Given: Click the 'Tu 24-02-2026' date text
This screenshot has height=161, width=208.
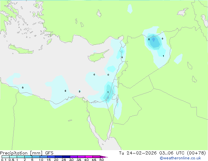Looking at the screenshot, I should click(x=138, y=153).
